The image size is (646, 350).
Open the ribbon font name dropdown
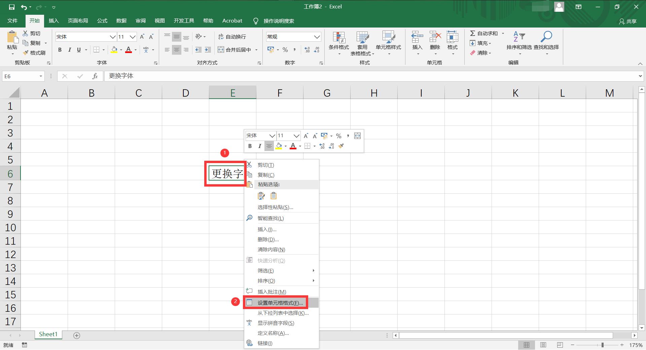point(113,37)
